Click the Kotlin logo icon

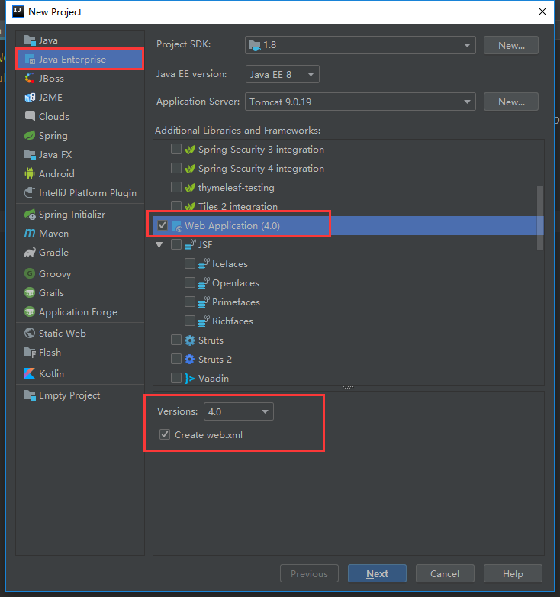(x=30, y=373)
